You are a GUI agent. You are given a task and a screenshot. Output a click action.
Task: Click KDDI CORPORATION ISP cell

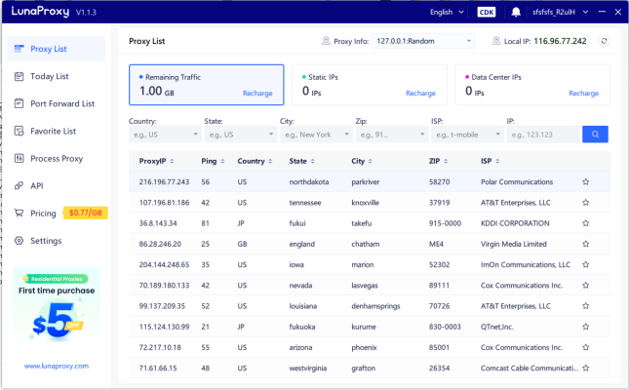pos(515,223)
